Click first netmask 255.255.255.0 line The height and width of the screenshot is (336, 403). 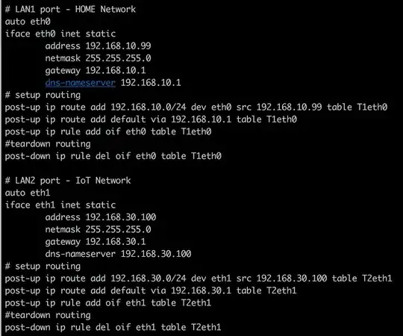point(98,58)
